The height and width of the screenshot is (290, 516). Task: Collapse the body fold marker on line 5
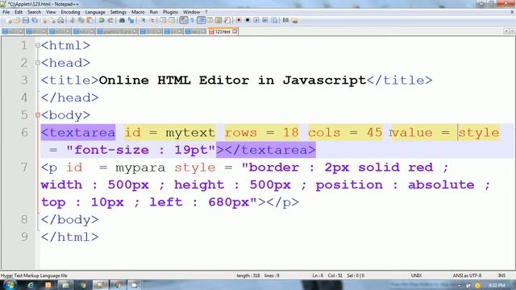tap(38, 115)
